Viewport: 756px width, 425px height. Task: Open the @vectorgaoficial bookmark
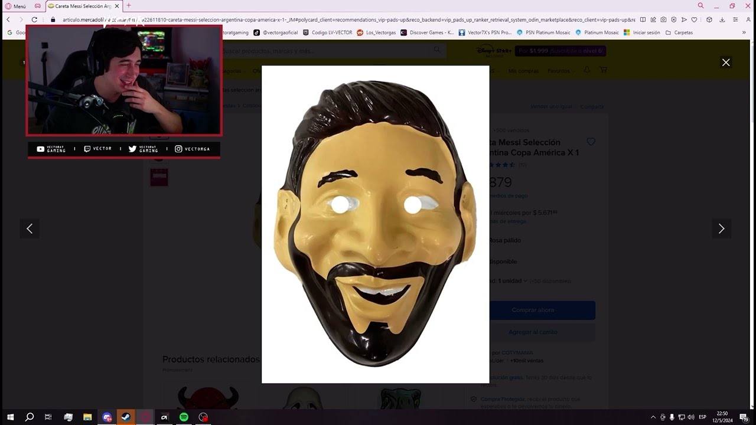pyautogui.click(x=276, y=32)
